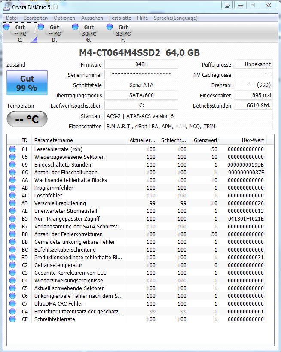The width and height of the screenshot is (281, 352).
Task: Click status orb of Anzahl der Fehlerkorrekturen row
Action: click(12, 234)
